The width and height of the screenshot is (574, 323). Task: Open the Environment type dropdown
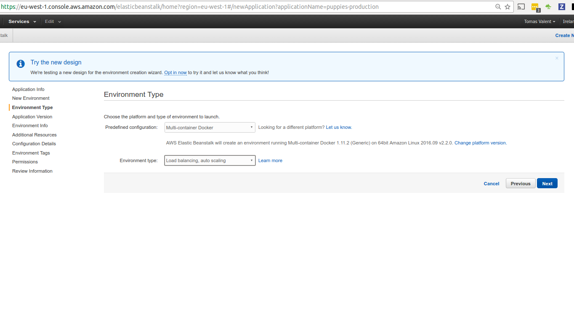coord(210,160)
